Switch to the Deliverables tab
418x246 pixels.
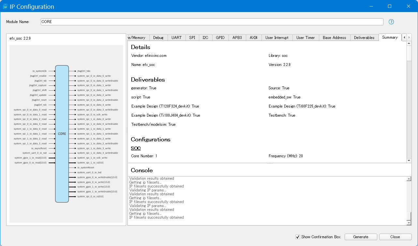[x=364, y=38]
